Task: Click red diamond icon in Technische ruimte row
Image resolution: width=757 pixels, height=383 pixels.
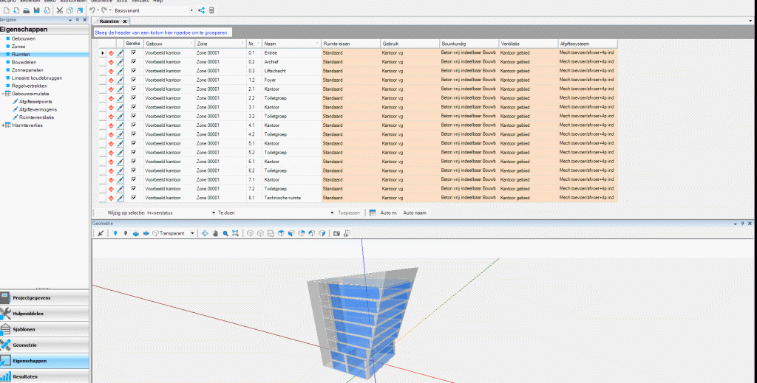Action: (x=111, y=198)
